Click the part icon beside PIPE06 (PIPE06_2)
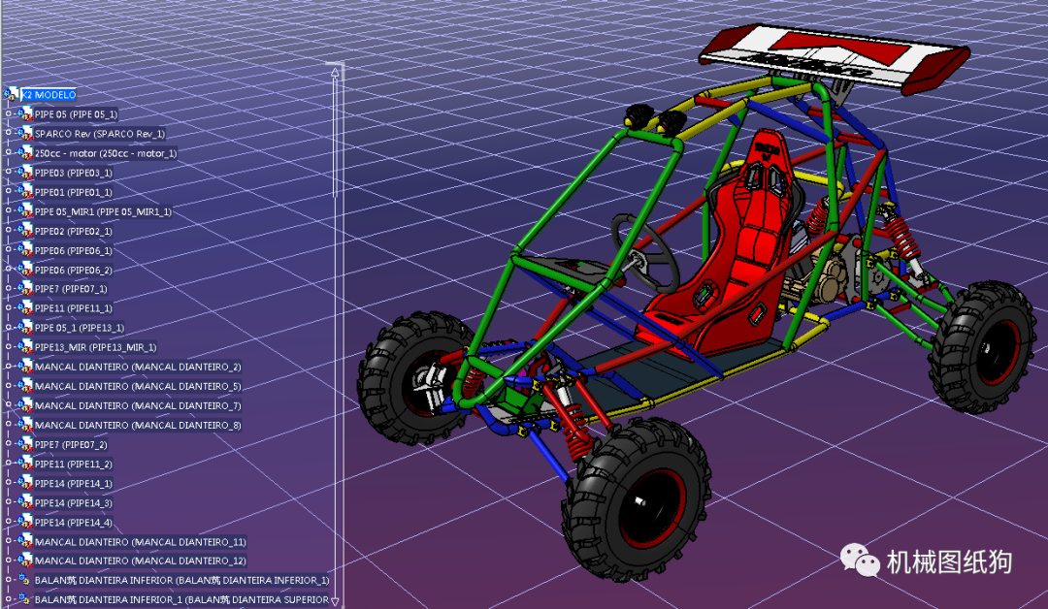The height and width of the screenshot is (609, 1048). (x=24, y=270)
